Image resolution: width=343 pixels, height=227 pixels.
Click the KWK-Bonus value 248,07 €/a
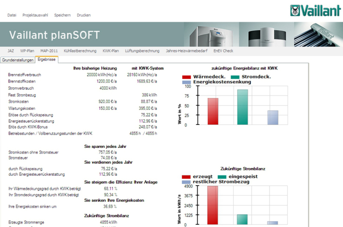(148, 127)
